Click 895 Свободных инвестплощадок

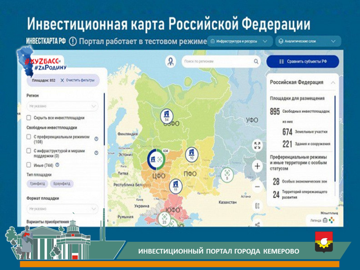[x=300, y=111]
